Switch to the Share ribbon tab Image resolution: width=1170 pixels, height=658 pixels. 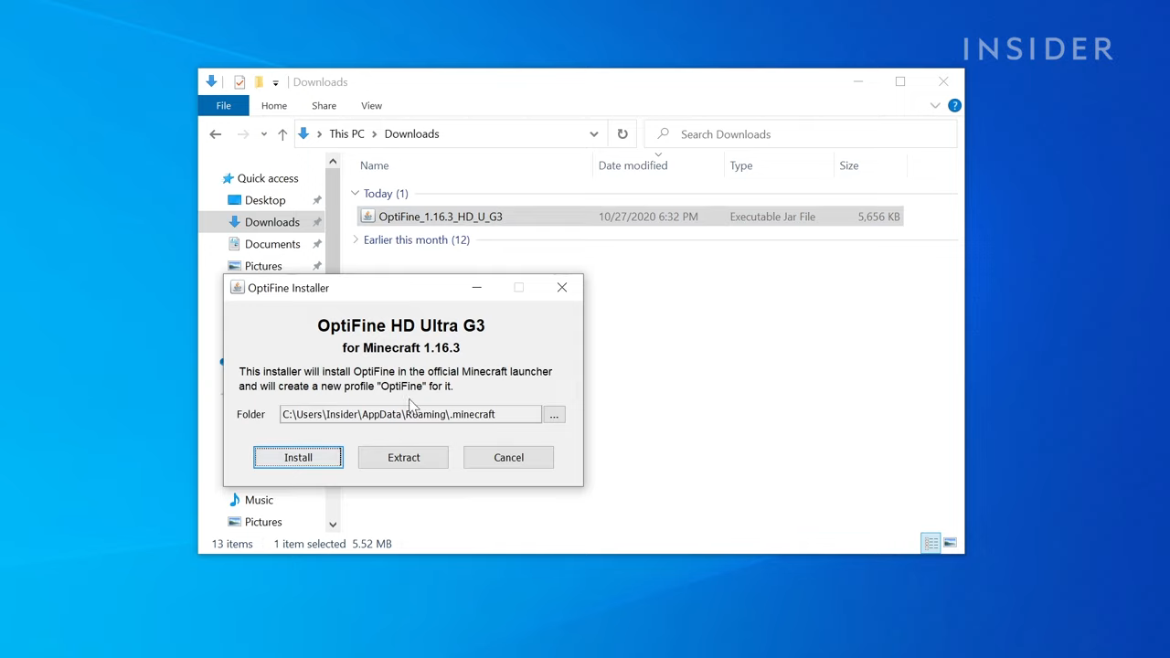pyautogui.click(x=324, y=105)
